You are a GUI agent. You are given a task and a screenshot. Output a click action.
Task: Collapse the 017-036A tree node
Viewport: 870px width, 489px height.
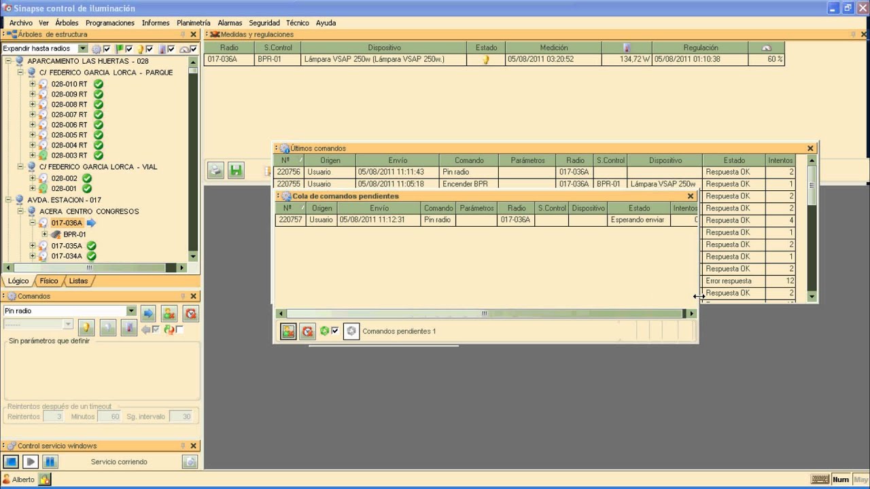tap(33, 223)
